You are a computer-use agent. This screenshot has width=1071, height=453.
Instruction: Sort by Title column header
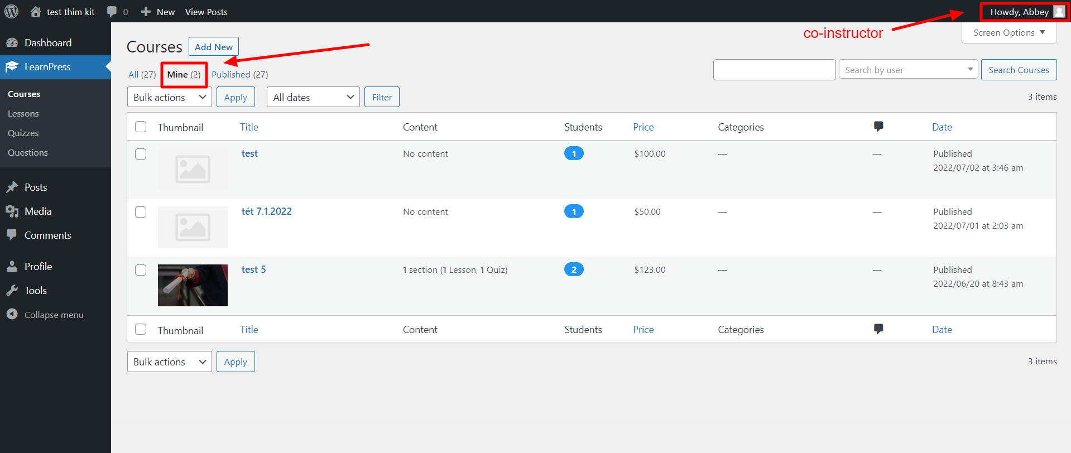click(249, 127)
